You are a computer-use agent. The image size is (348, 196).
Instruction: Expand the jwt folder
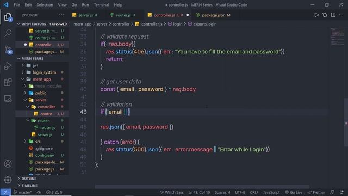coord(23,65)
